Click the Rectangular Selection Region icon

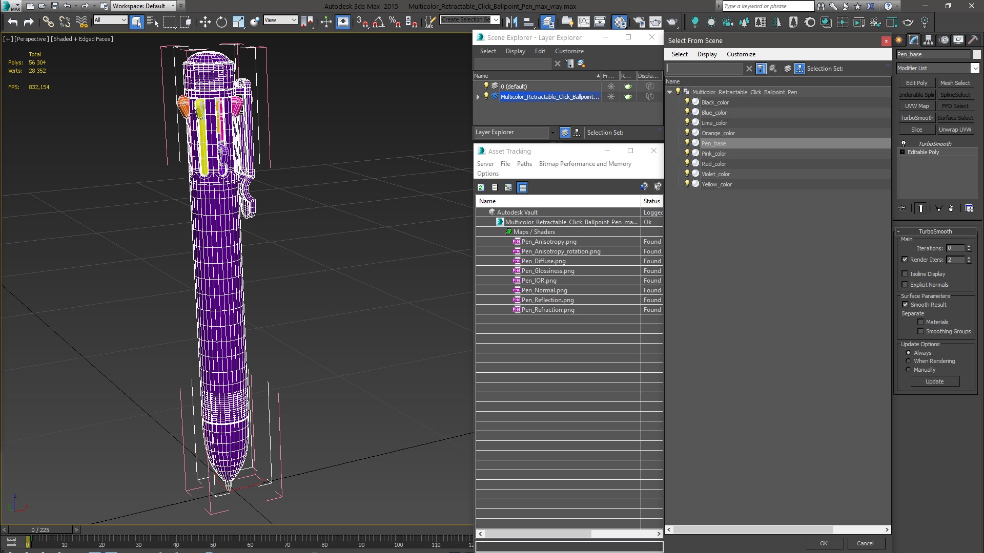169,22
